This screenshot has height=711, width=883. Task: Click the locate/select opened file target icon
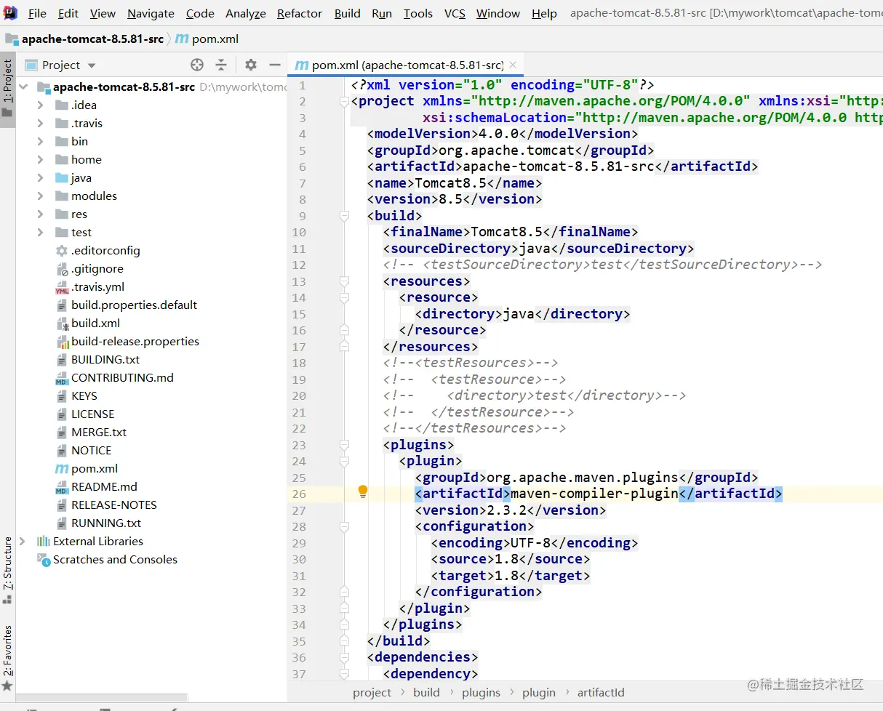(197, 65)
